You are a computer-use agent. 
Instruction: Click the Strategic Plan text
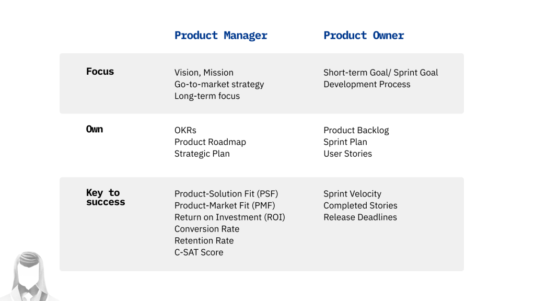pos(202,154)
